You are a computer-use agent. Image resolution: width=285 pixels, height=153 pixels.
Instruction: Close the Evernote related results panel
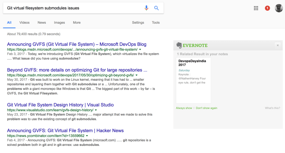[278, 45]
